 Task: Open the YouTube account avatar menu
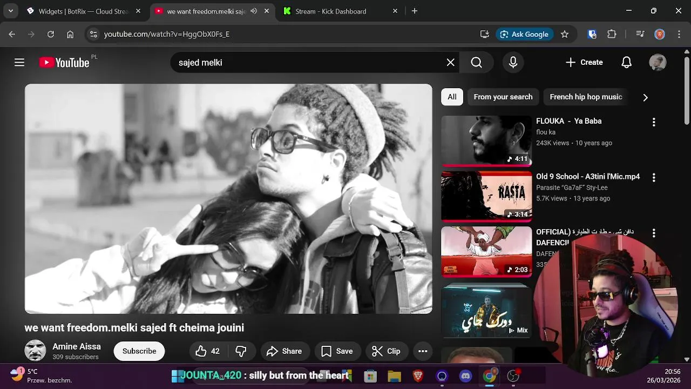658,63
